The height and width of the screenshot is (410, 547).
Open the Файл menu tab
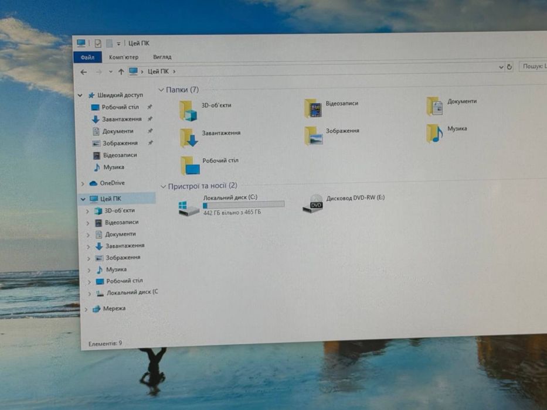(x=87, y=57)
